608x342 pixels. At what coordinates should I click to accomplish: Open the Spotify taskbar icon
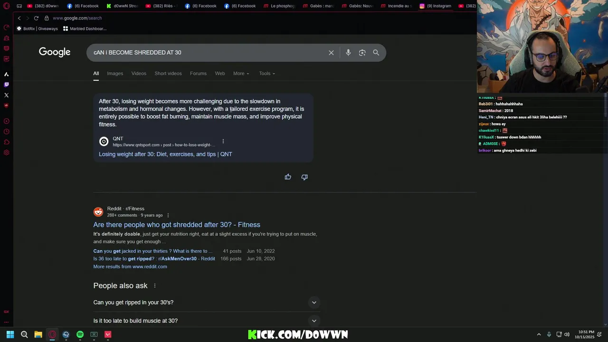pos(80,334)
